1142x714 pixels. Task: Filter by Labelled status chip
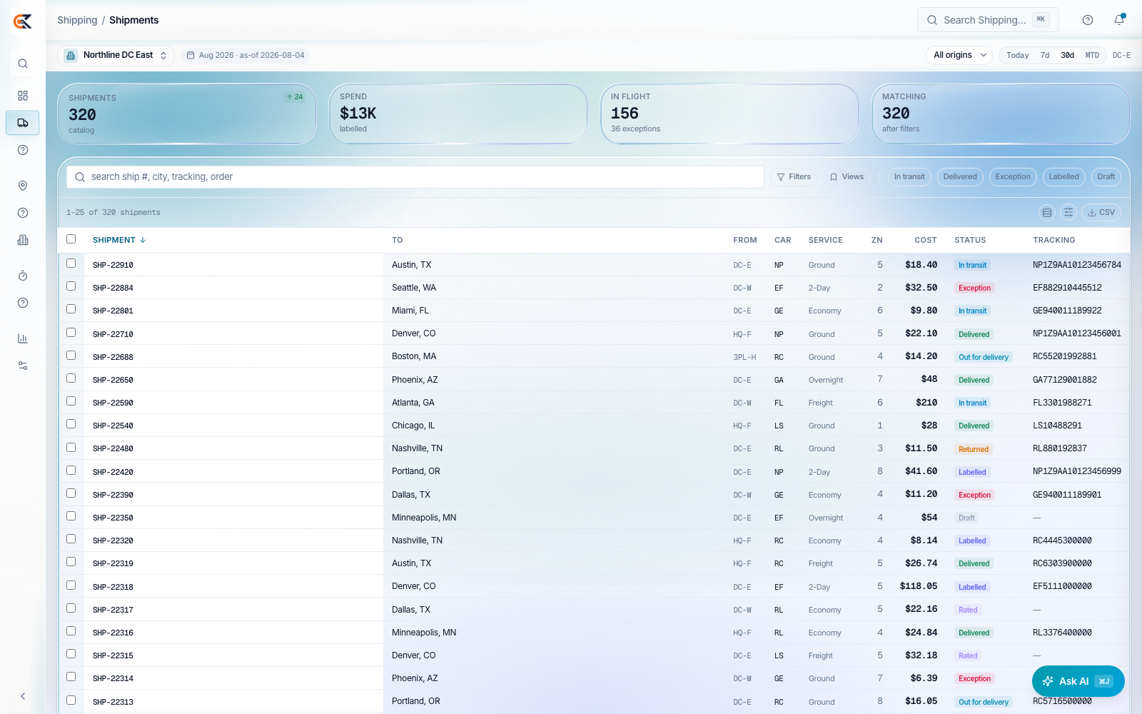point(1063,177)
